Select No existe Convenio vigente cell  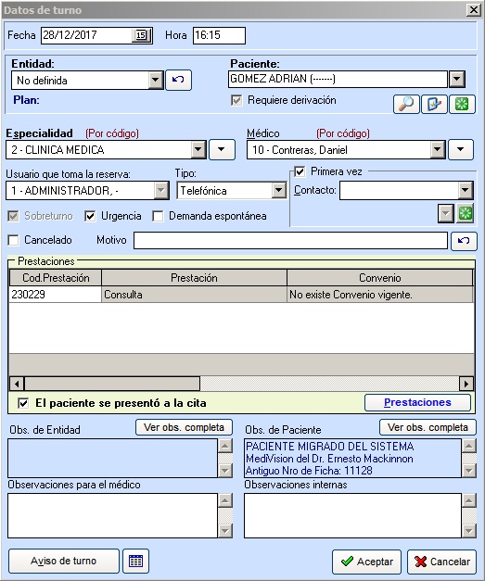(x=380, y=295)
